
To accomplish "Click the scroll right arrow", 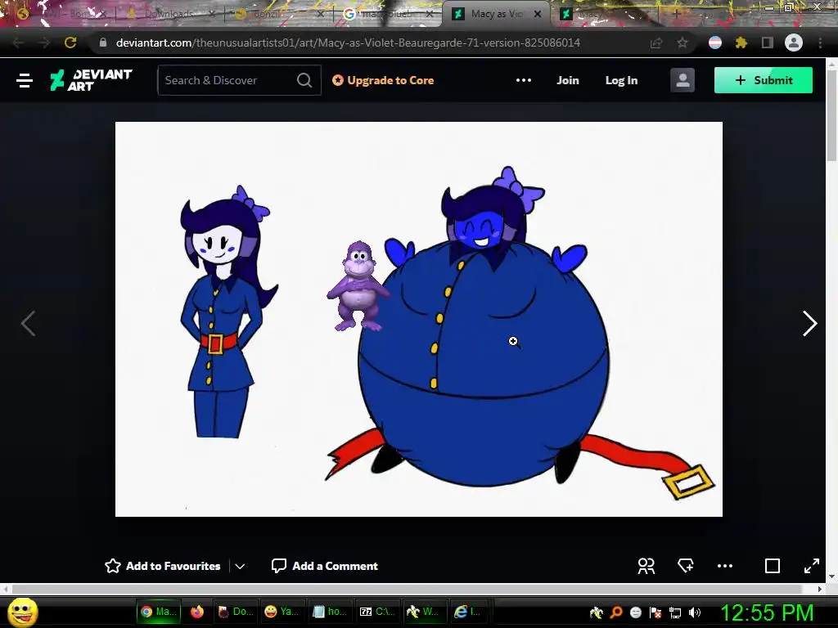I will [820, 589].
